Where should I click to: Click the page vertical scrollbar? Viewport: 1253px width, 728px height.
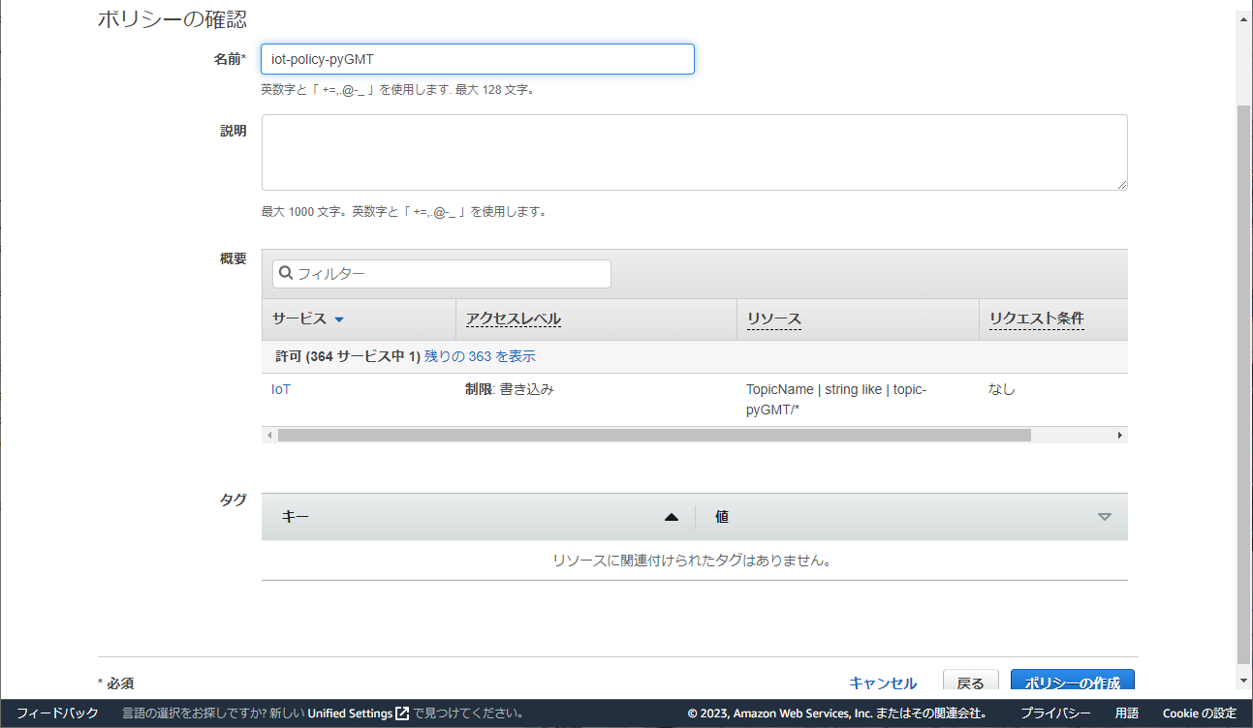tap(1244, 382)
